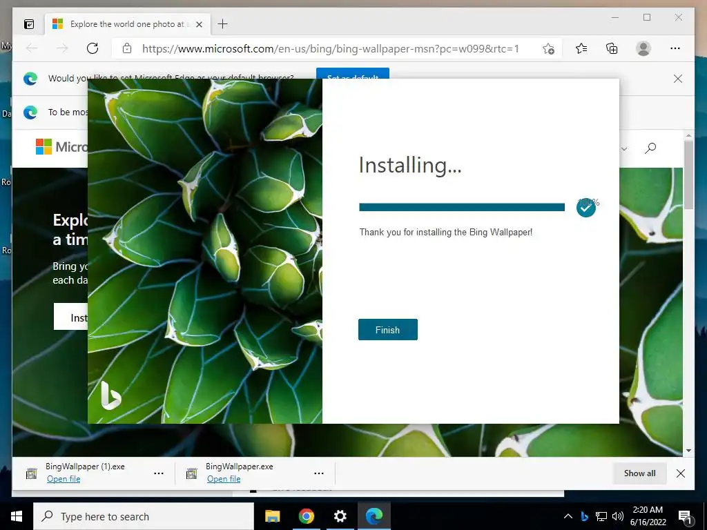Viewport: 707px width, 530px height.
Task: Close the downloads bar
Action: pyautogui.click(x=681, y=473)
